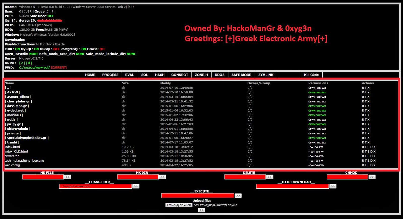This screenshot has height=219, width=403.
Task: Open the phpMyAdmin directory
Action: pyautogui.click(x=17, y=129)
